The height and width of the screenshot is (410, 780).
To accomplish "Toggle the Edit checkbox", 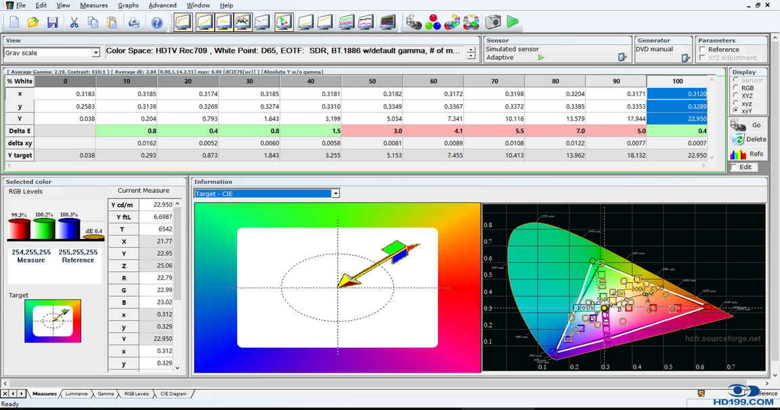I will (734, 167).
